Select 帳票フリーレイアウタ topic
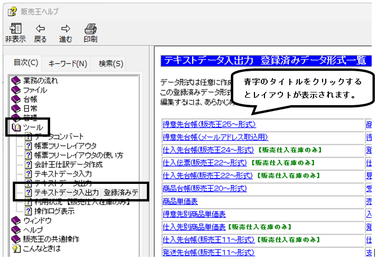The width and height of the screenshot is (378, 260). point(65,146)
